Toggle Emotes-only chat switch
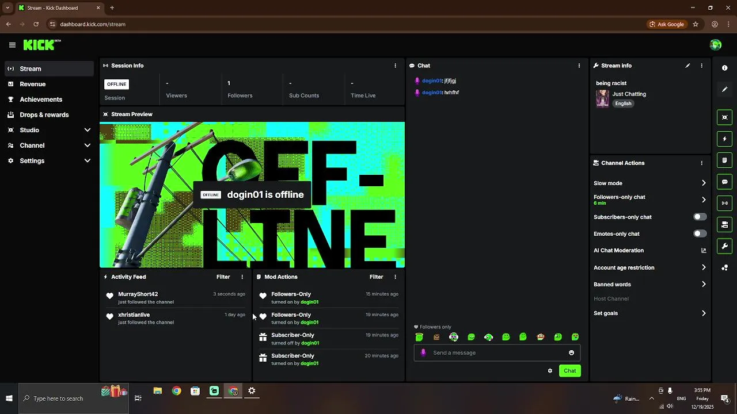Image resolution: width=737 pixels, height=414 pixels. (700, 233)
